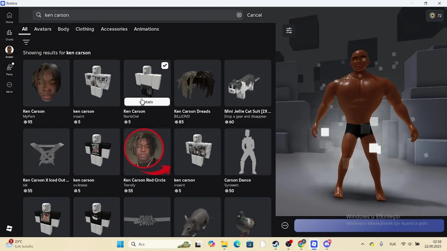Viewport: 447px width, 251px height.
Task: Open the Home sidebar icon
Action: (9, 17)
